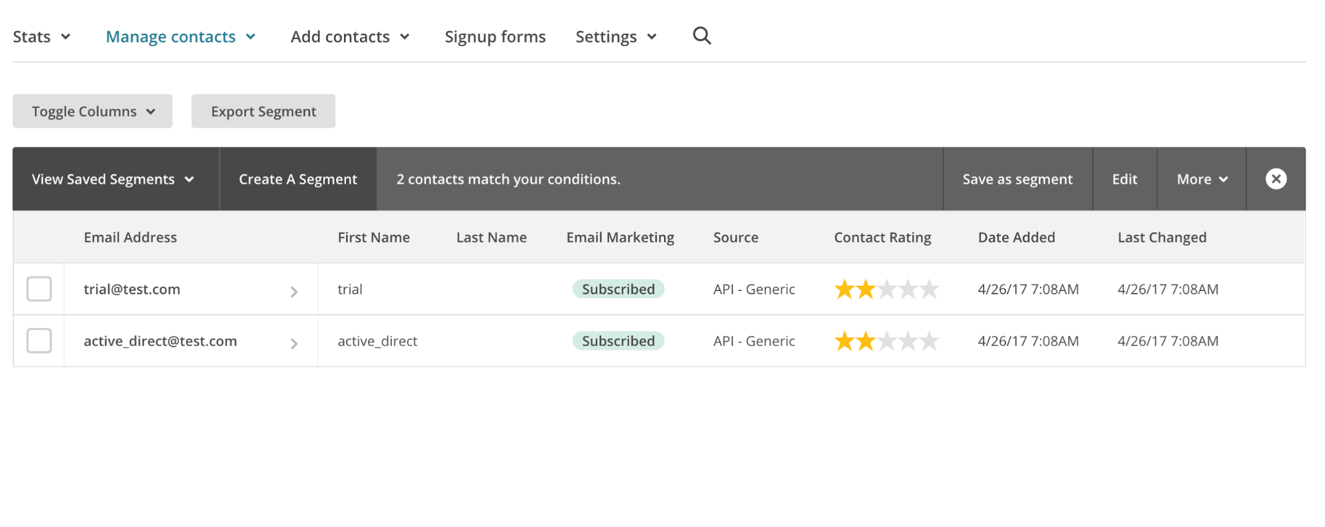Image resolution: width=1325 pixels, height=527 pixels.
Task: Tick the checkbox for active_direct@test.com
Action: (39, 341)
